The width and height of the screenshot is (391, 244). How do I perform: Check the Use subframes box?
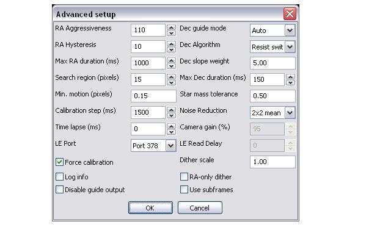[185, 190]
